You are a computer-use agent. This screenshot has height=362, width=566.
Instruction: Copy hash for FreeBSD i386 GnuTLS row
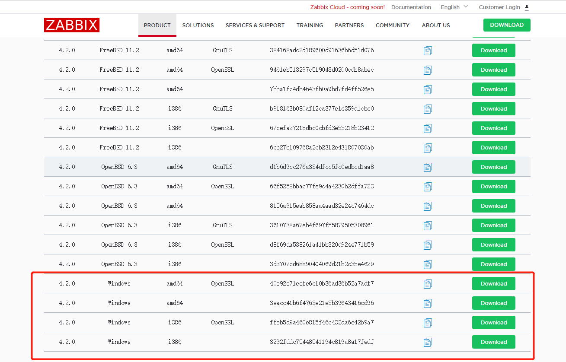(x=428, y=109)
